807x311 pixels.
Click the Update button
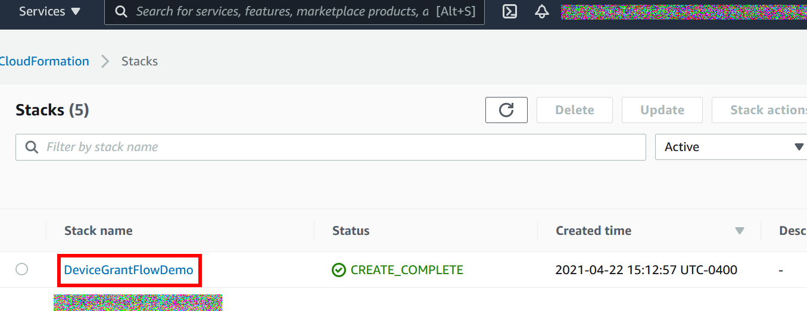pos(662,110)
